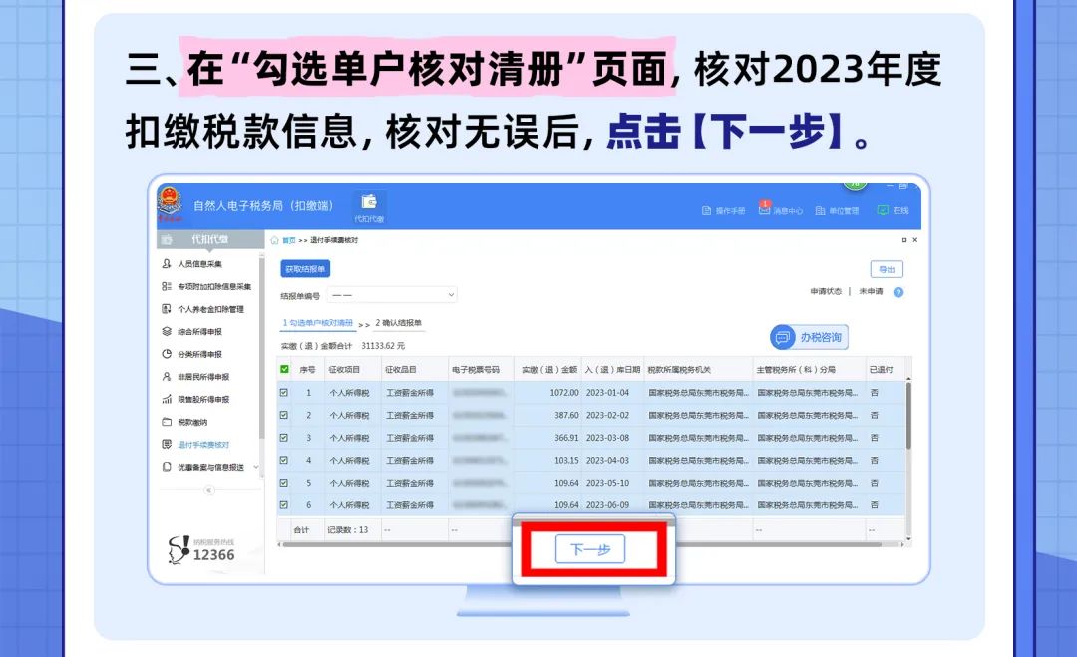Toggle the select-all checkbox in table header
The width and height of the screenshot is (1077, 657).
coord(284,369)
